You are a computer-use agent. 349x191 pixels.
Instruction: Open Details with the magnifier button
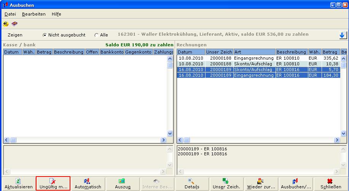point(192,184)
